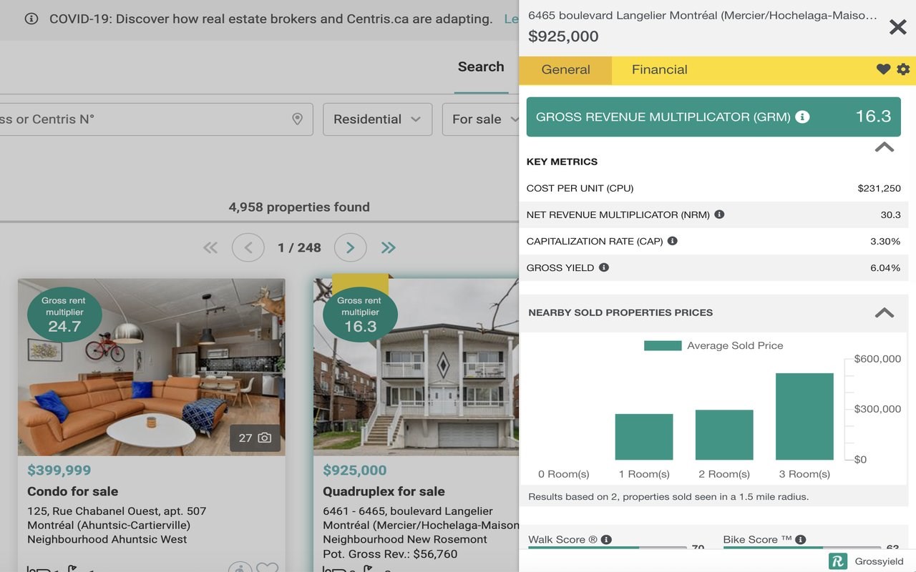Click info icon next to Gross Revenue Multiplicator
The height and width of the screenshot is (572, 916).
coord(802,117)
